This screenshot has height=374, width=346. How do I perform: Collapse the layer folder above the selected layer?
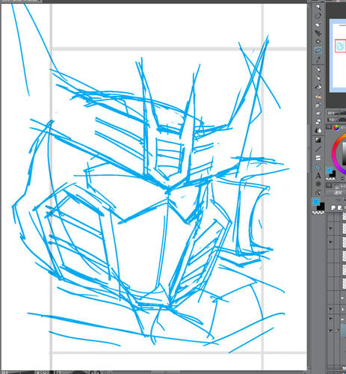coord(343,319)
